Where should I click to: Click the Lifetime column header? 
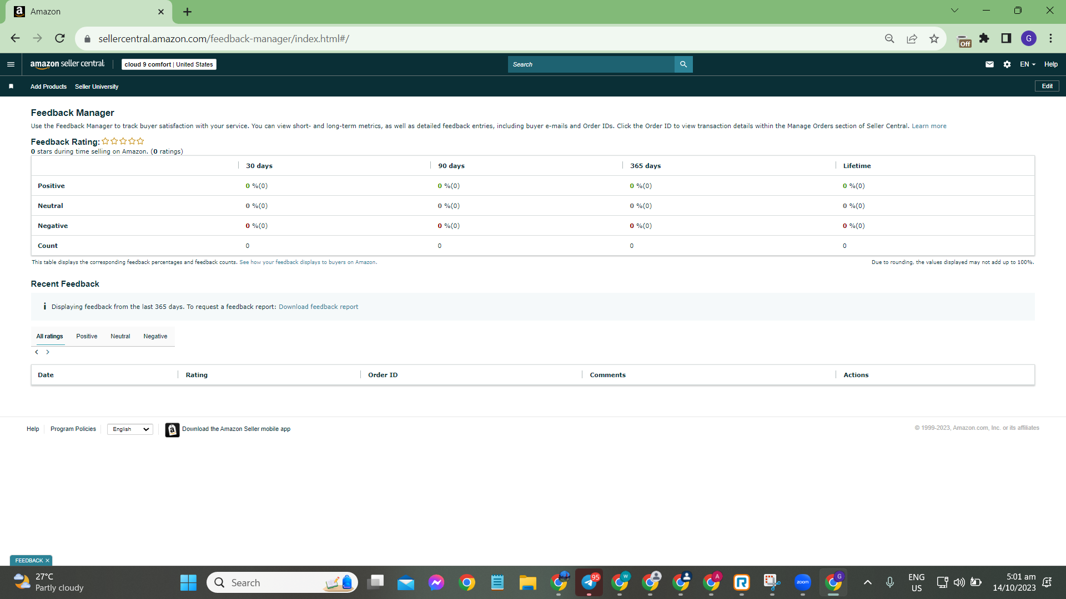tap(857, 166)
